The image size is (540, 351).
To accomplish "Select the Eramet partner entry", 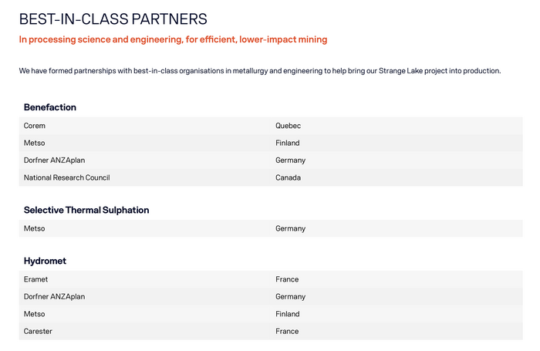I will [35, 279].
